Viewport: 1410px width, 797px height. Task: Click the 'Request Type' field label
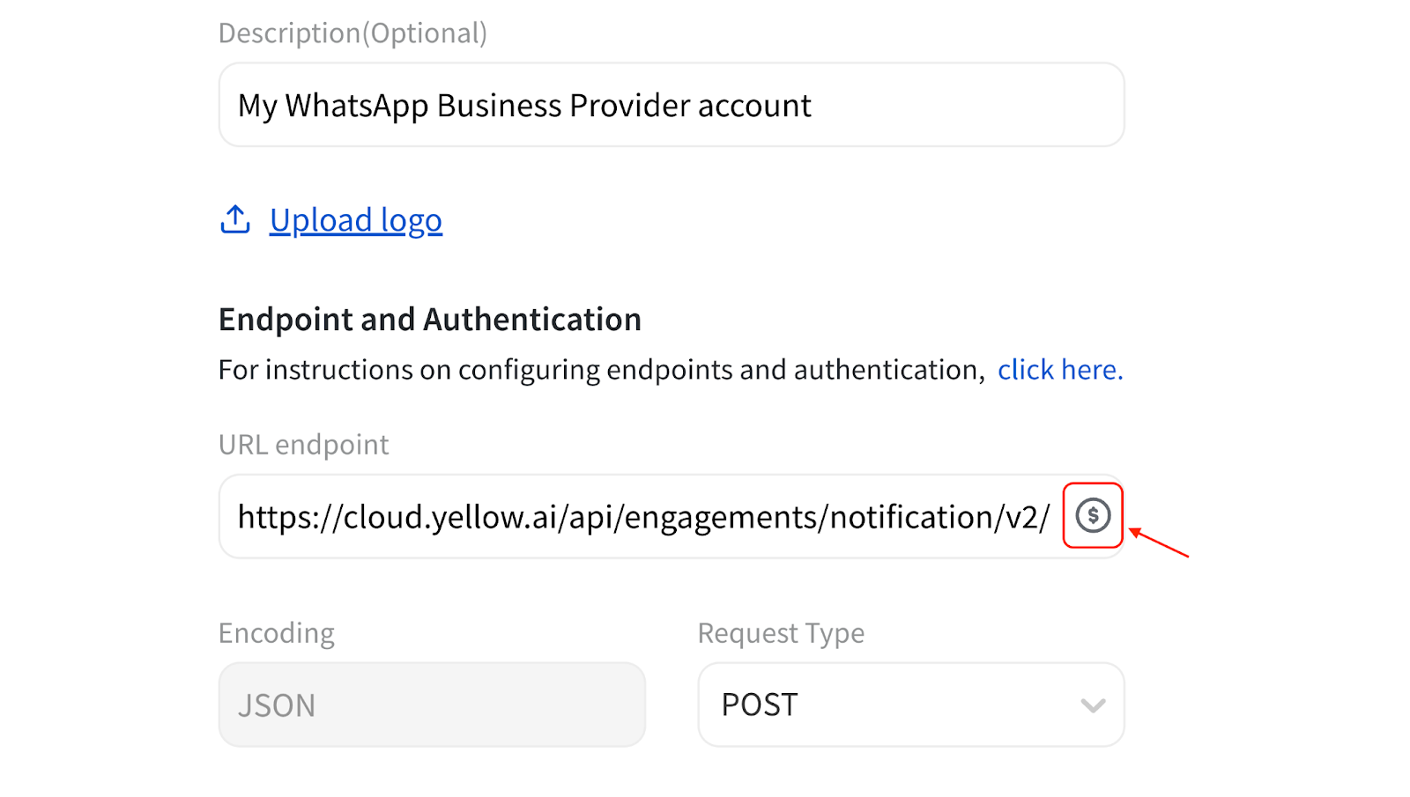(x=781, y=633)
